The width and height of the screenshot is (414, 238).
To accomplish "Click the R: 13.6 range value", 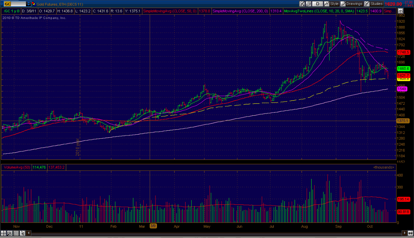I will click(116, 11).
